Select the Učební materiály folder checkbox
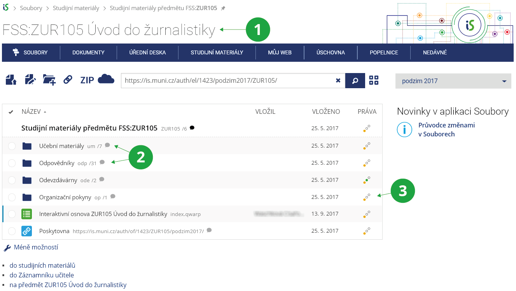Image resolution: width=516 pixels, height=291 pixels. click(12, 146)
